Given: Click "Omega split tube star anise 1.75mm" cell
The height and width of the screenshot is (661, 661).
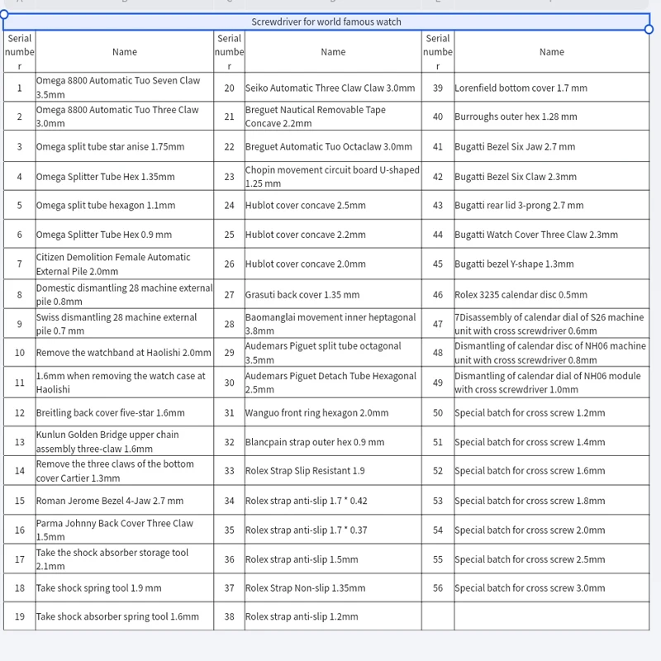Looking at the screenshot, I should [125, 146].
